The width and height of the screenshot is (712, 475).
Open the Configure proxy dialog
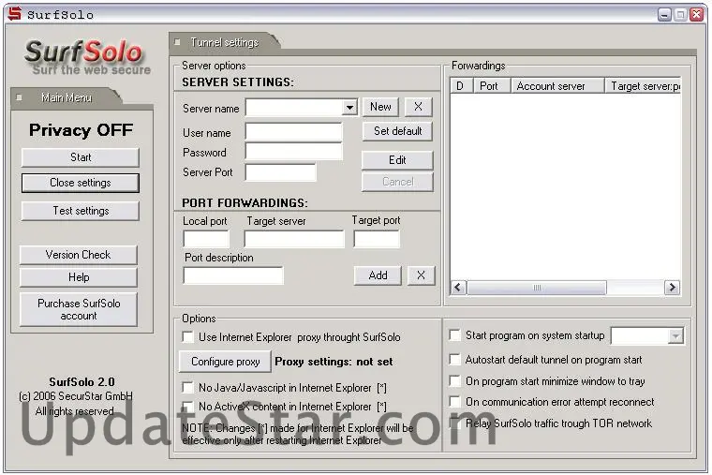pos(225,362)
